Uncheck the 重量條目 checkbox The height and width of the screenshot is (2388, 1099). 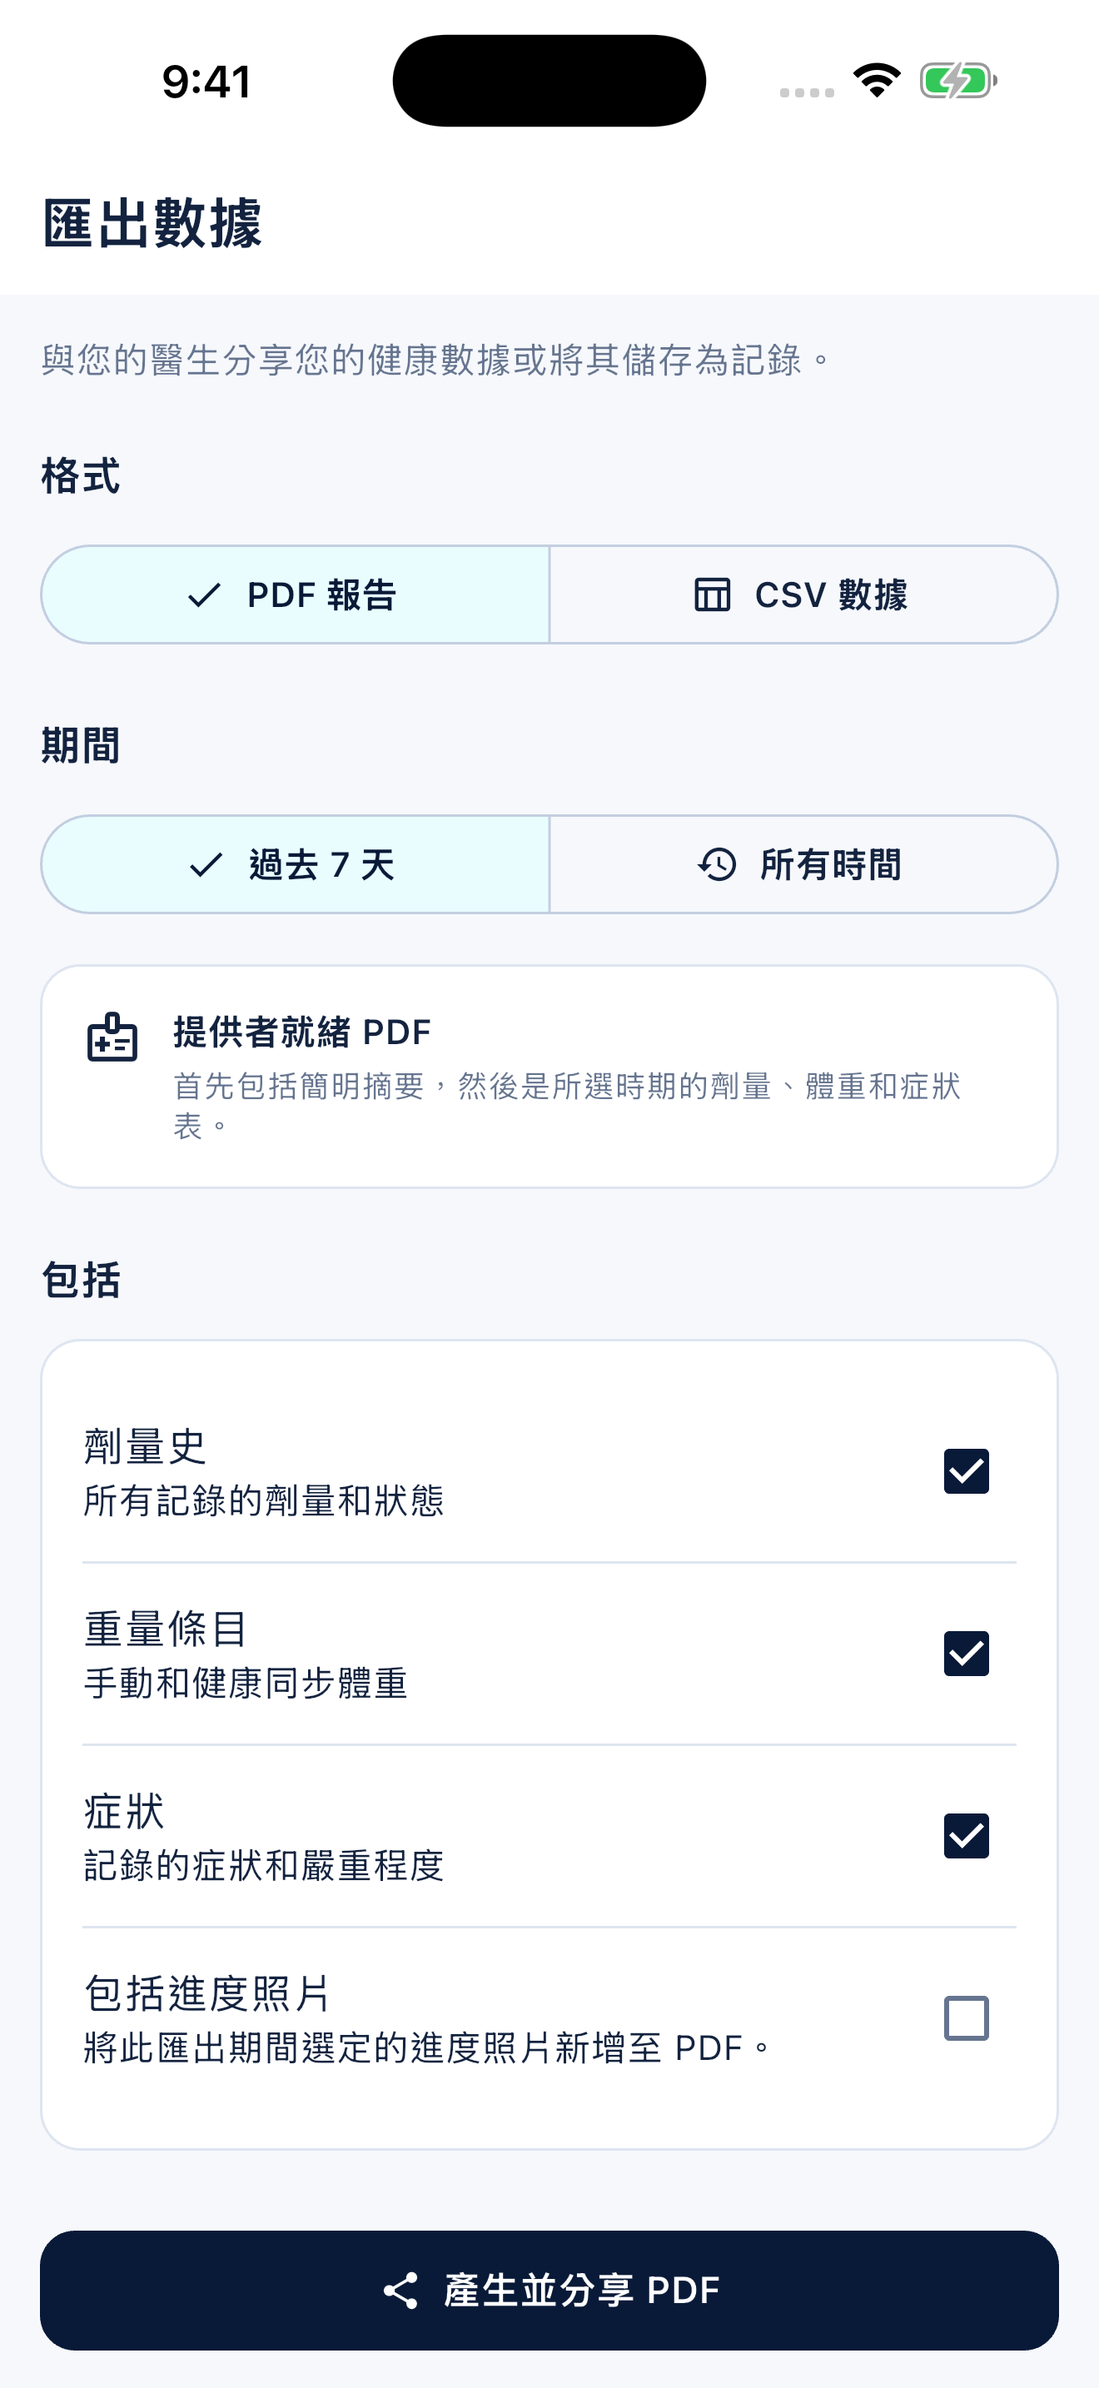[x=967, y=1654]
